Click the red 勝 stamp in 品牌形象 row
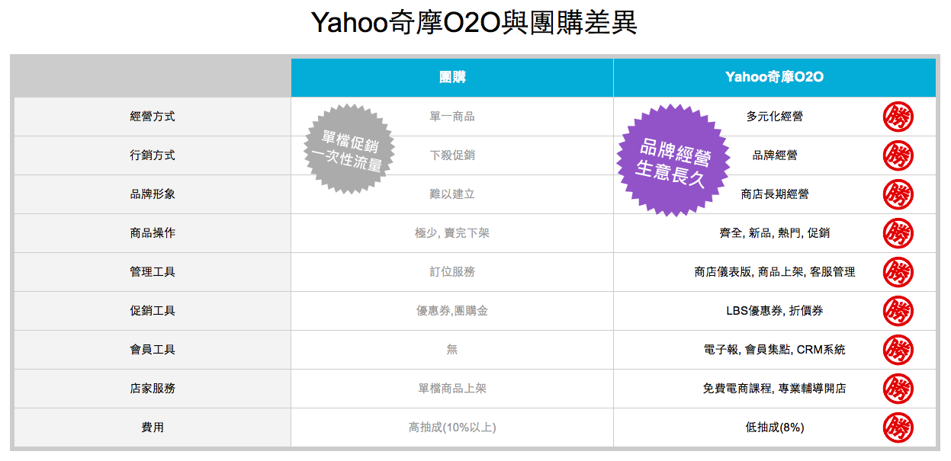The image size is (951, 461). pyautogui.click(x=898, y=194)
